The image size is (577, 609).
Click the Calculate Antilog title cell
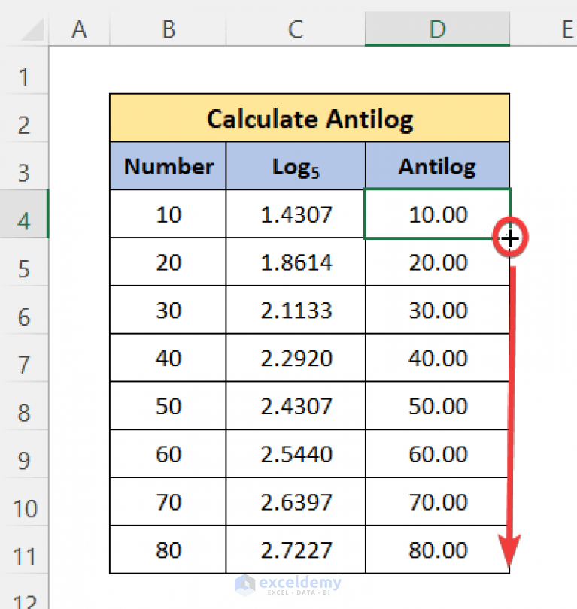coord(310,118)
